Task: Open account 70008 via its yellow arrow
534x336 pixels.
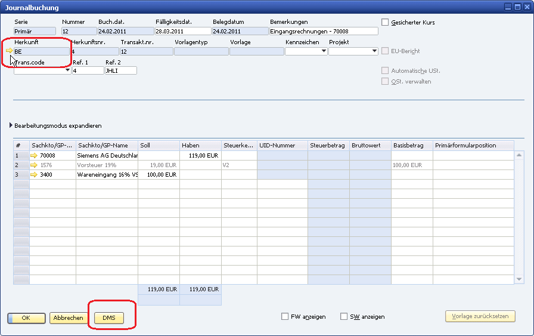Action: coord(34,155)
